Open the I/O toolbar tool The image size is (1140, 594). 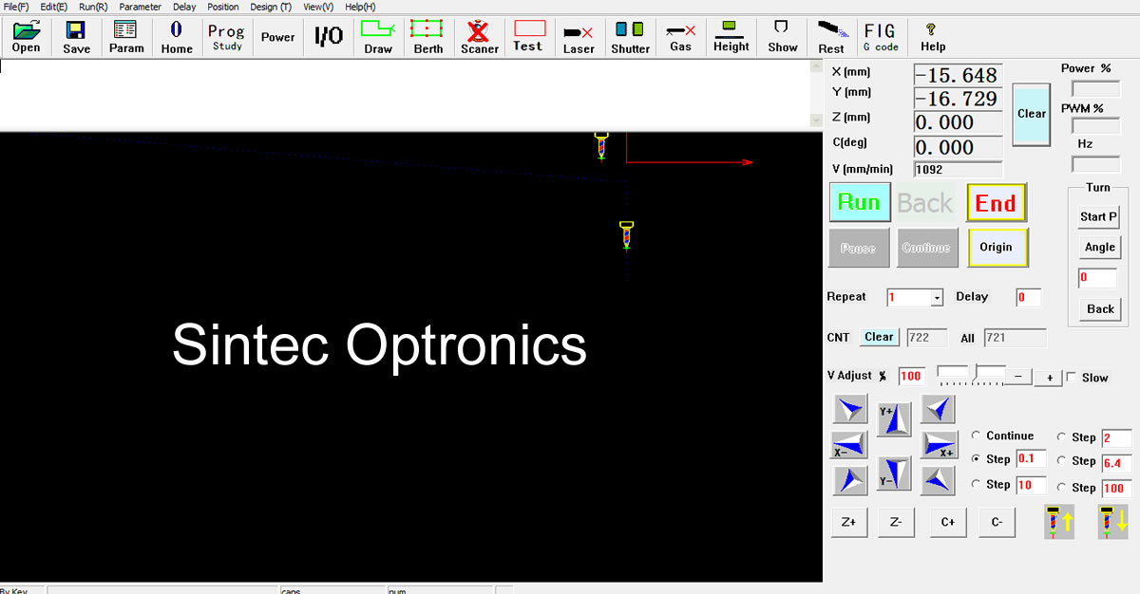(329, 37)
